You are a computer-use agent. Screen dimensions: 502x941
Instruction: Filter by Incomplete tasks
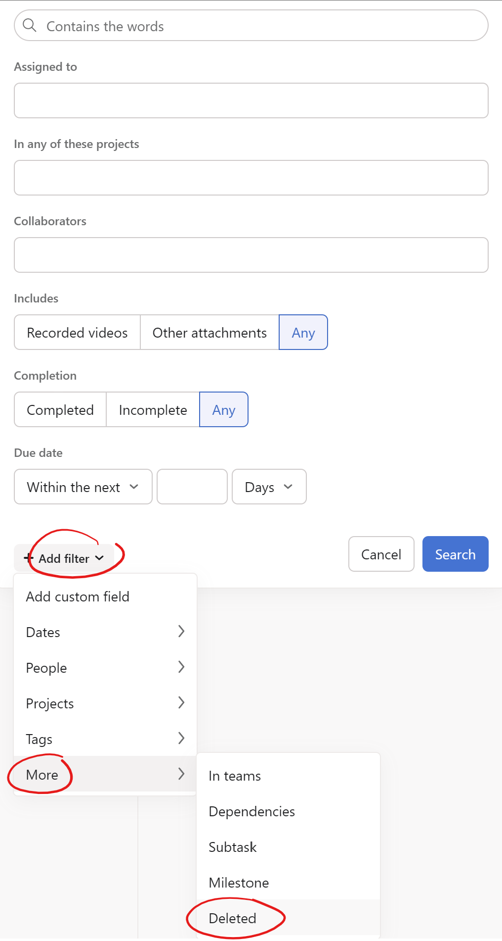click(153, 410)
